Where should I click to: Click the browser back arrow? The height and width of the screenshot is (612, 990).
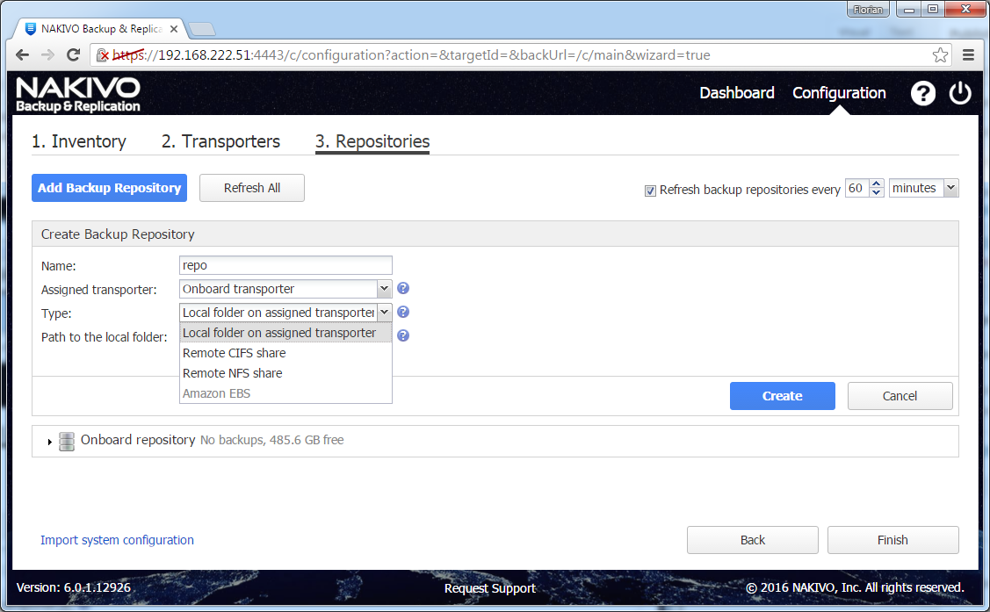coord(22,55)
